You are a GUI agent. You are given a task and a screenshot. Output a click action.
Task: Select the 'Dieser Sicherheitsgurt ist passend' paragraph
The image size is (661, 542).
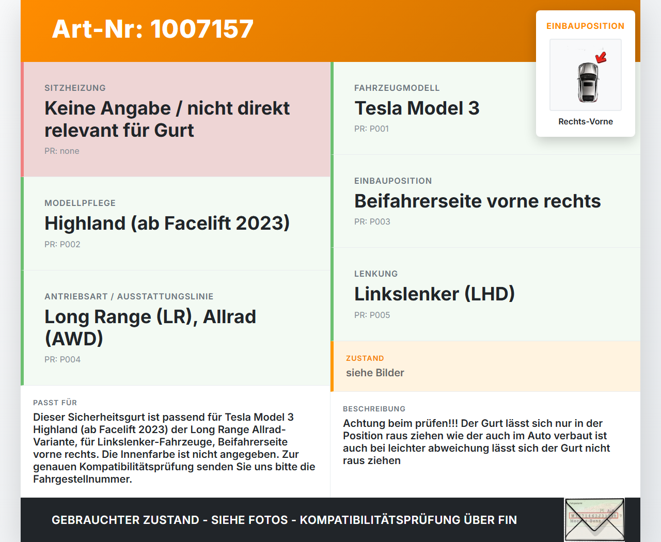[x=174, y=448]
